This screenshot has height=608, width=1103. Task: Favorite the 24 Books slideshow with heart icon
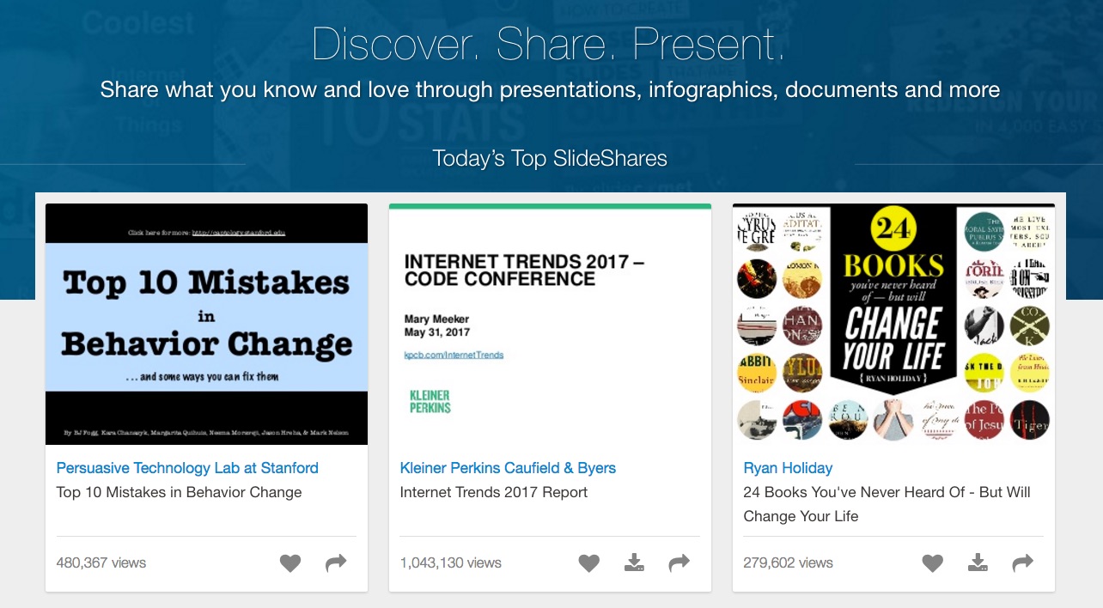932,563
